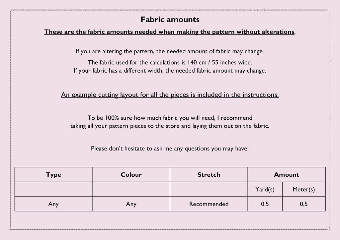Viewport: 340px width, 240px height.
Task: Select the Amount column header
Action: pyautogui.click(x=287, y=174)
